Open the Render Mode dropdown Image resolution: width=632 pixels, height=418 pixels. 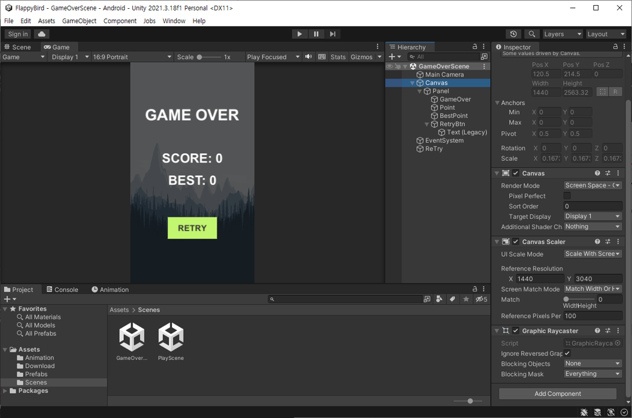tap(592, 185)
